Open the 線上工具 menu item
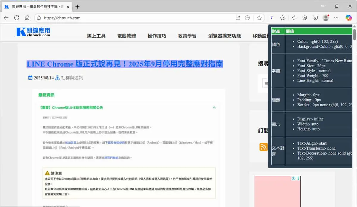357x207 pixels. coord(96,36)
